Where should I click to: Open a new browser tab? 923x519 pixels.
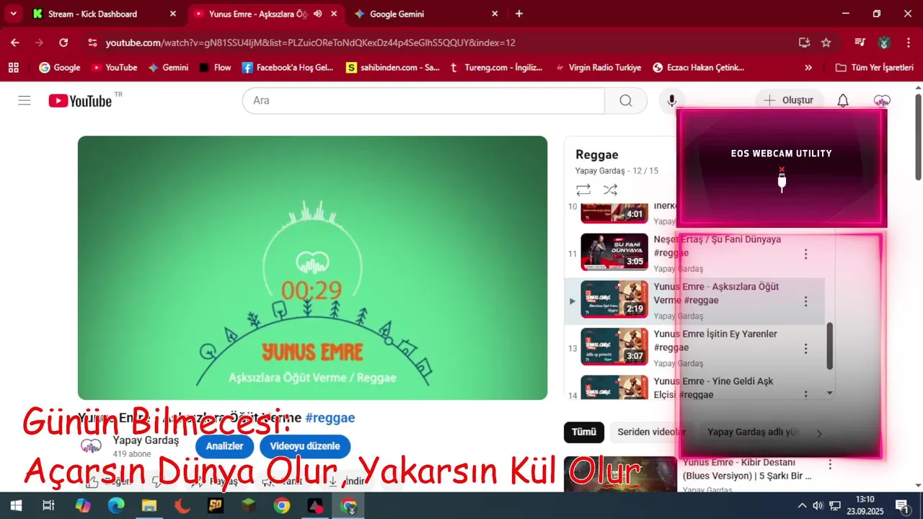coord(518,14)
